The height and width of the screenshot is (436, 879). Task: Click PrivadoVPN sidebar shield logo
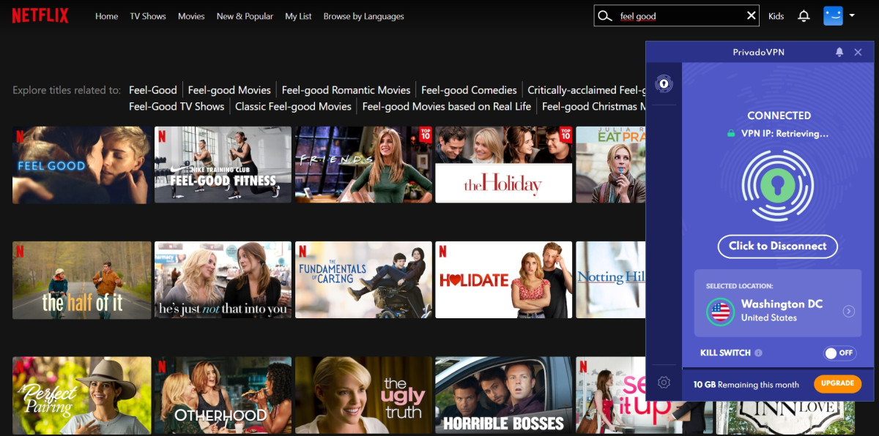click(664, 83)
